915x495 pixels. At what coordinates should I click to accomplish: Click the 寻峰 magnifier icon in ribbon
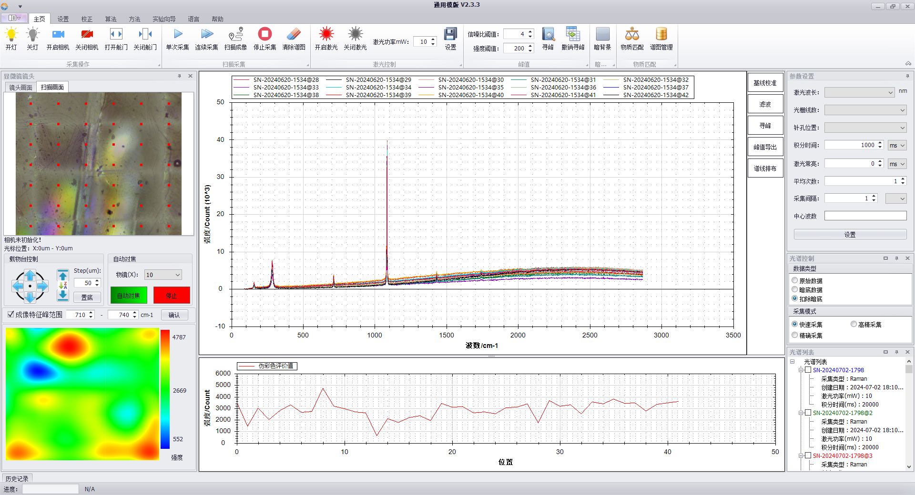(548, 35)
